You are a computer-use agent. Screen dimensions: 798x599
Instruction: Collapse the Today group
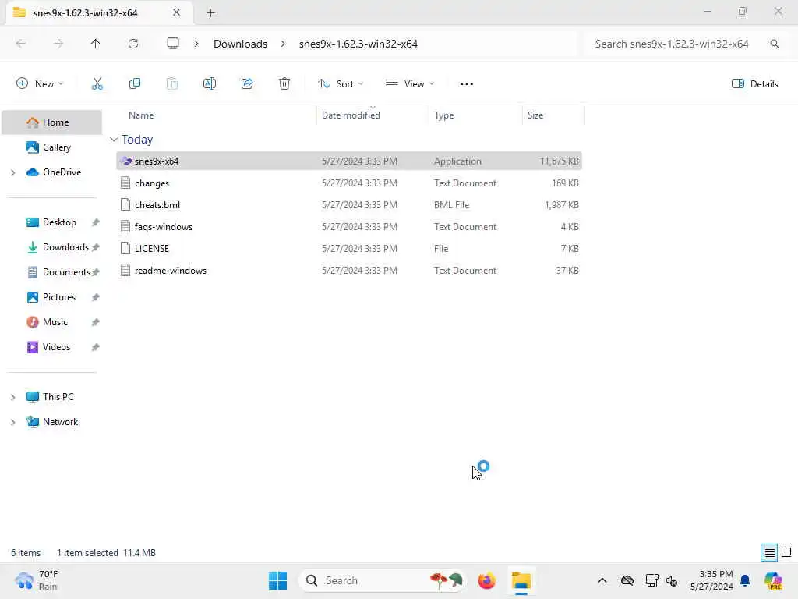pos(114,140)
